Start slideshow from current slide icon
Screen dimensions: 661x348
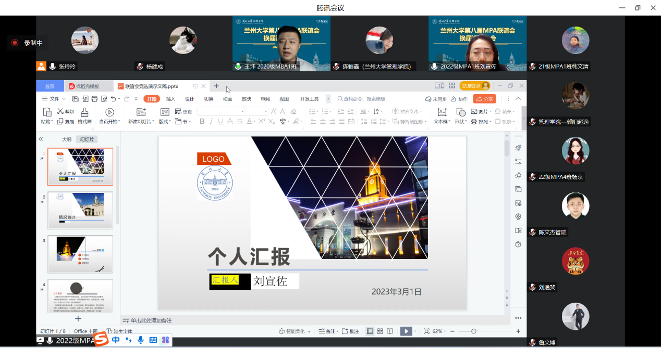click(x=109, y=112)
